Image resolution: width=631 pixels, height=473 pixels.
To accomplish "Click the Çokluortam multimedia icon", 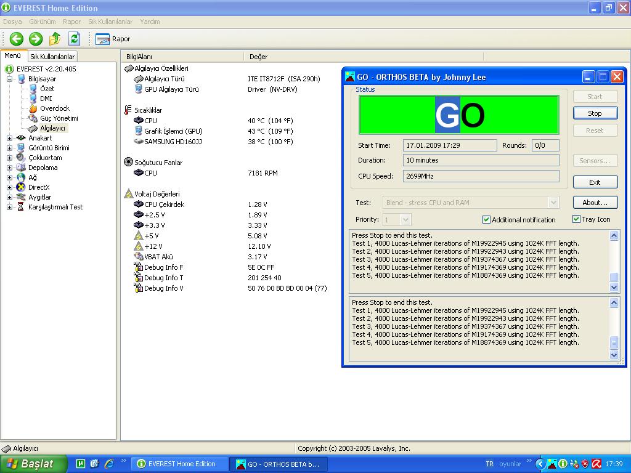I will click(20, 158).
